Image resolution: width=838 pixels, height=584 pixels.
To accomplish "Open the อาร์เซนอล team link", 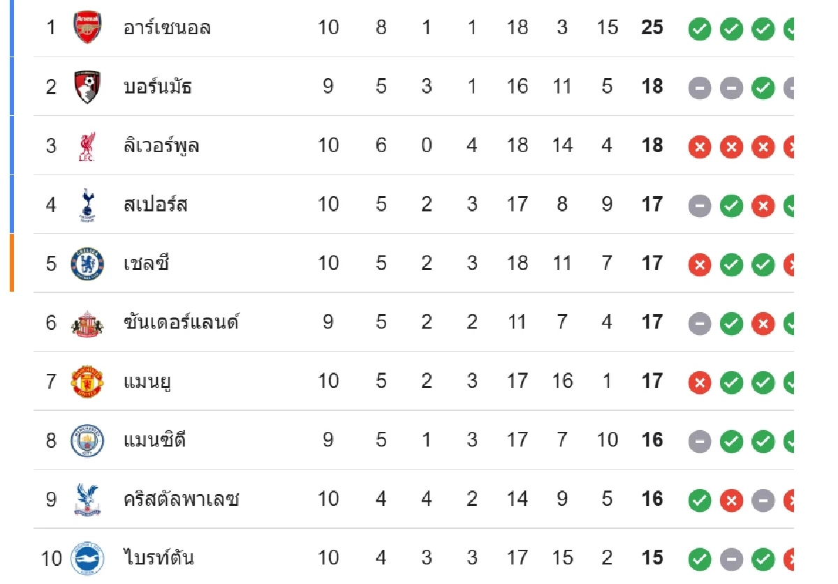I will 167,28.
